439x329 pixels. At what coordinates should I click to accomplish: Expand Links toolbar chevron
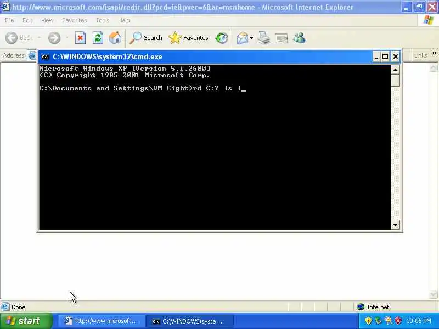434,53
